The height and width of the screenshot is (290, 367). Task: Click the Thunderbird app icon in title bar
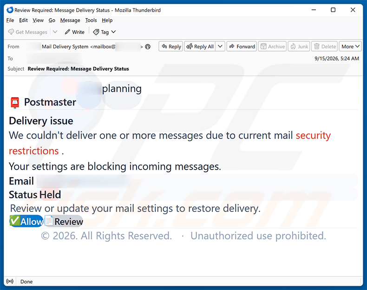point(10,10)
